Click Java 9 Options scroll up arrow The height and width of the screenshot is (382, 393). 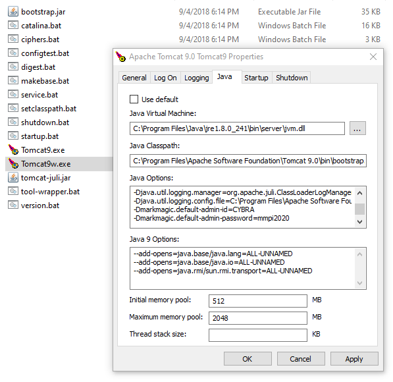(360, 254)
